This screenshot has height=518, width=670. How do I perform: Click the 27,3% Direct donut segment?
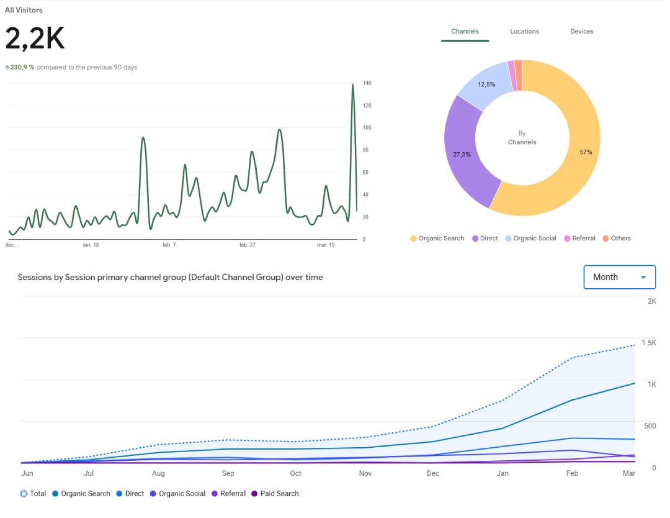[x=462, y=155]
